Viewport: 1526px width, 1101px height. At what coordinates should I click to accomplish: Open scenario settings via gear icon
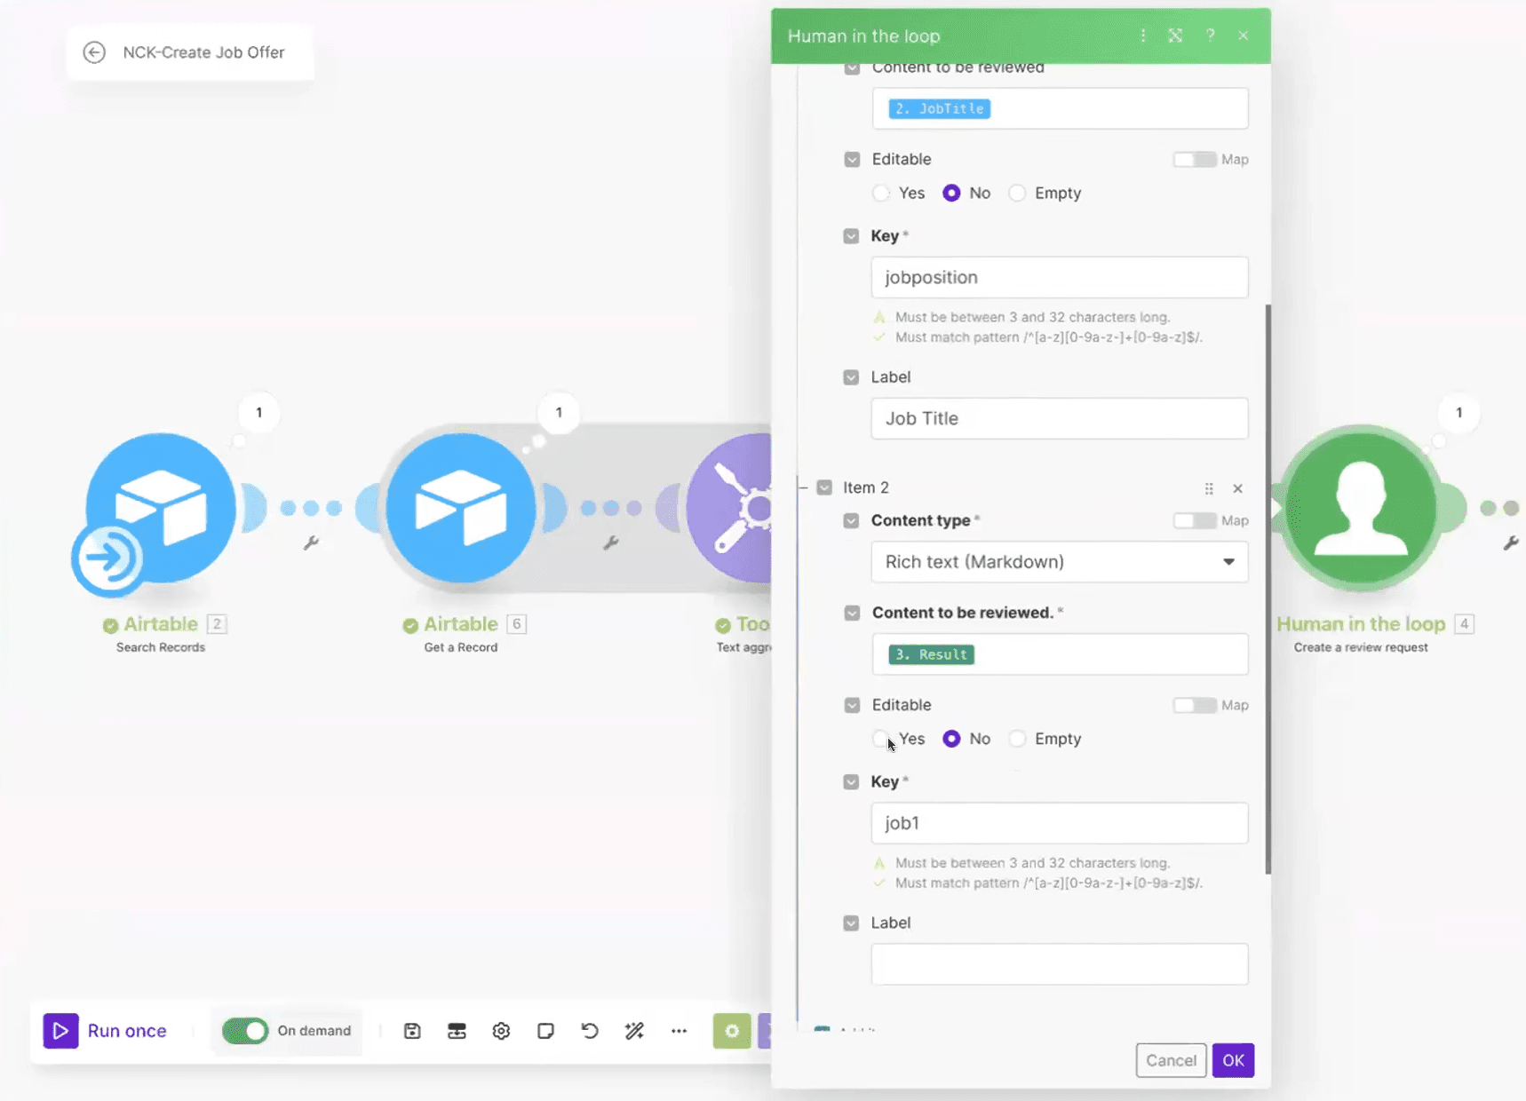click(x=501, y=1031)
